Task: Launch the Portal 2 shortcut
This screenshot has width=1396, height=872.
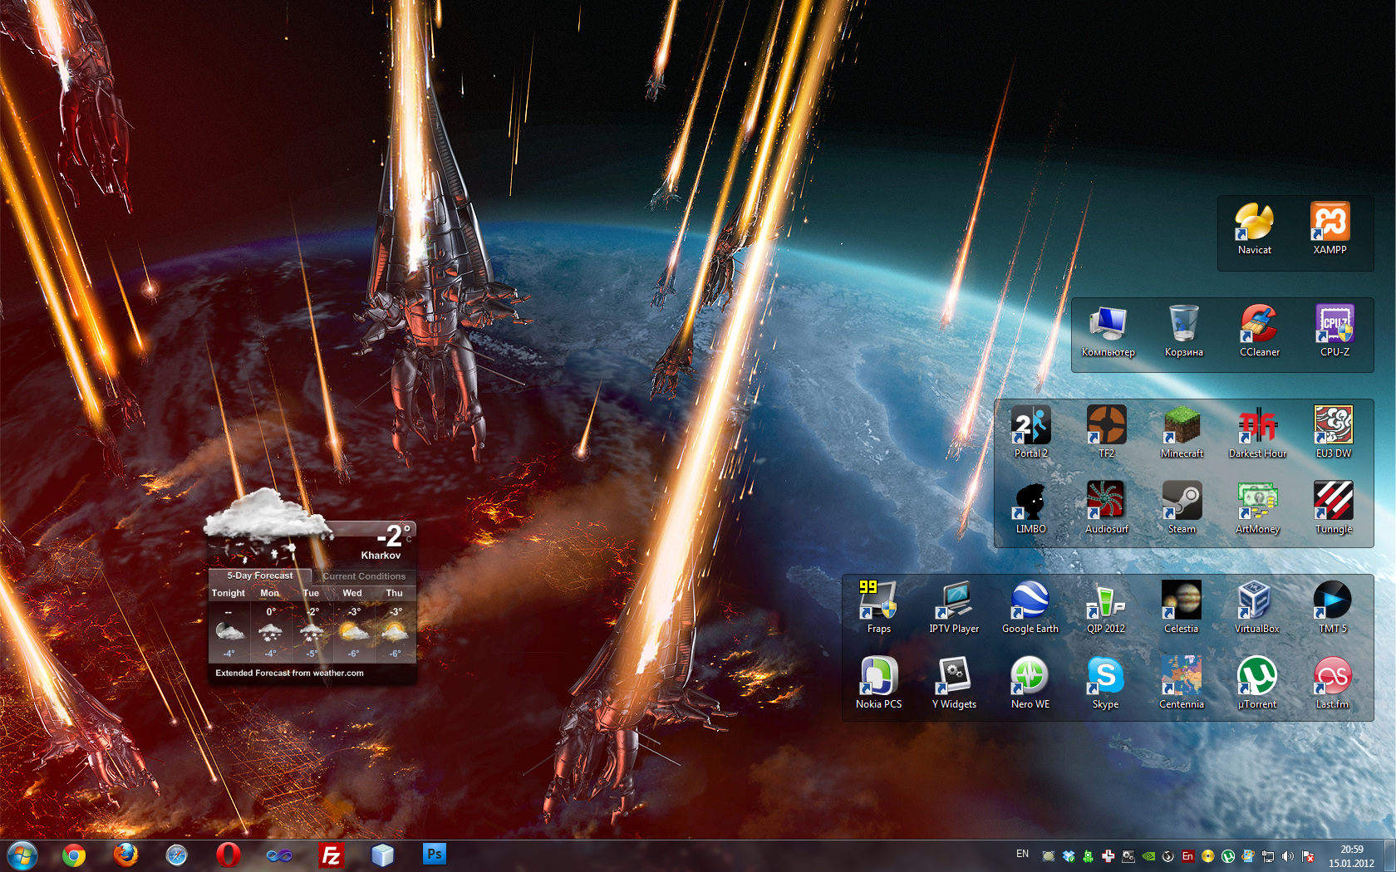Action: pos(1030,432)
